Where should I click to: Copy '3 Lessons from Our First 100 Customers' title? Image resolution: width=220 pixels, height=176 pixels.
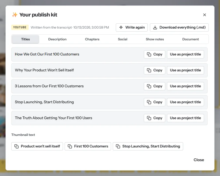click(x=155, y=86)
